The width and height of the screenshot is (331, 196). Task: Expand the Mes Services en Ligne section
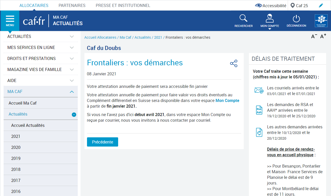(72, 48)
